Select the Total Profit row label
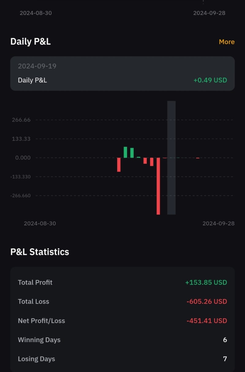The image size is (245, 372). pos(35,282)
